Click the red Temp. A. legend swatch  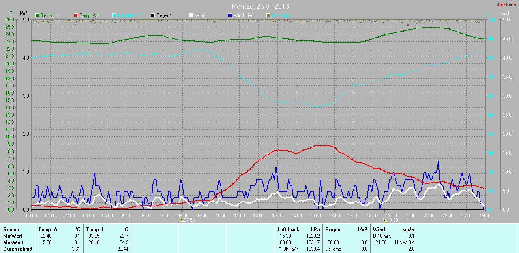pos(76,15)
